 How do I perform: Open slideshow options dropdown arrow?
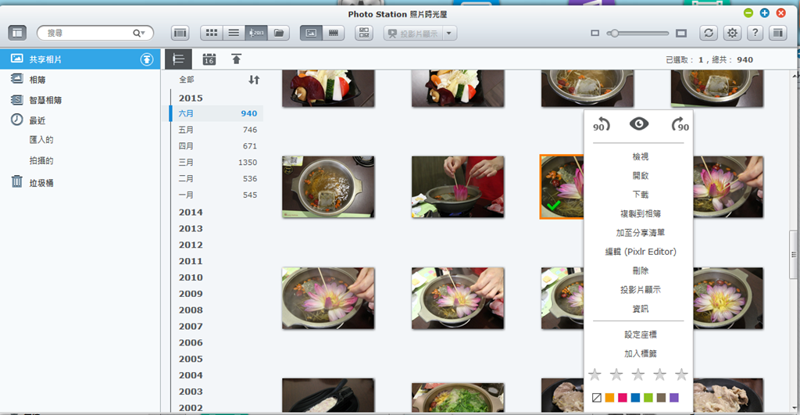click(449, 33)
